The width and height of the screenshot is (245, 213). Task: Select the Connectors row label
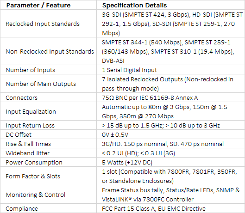(x=22, y=98)
